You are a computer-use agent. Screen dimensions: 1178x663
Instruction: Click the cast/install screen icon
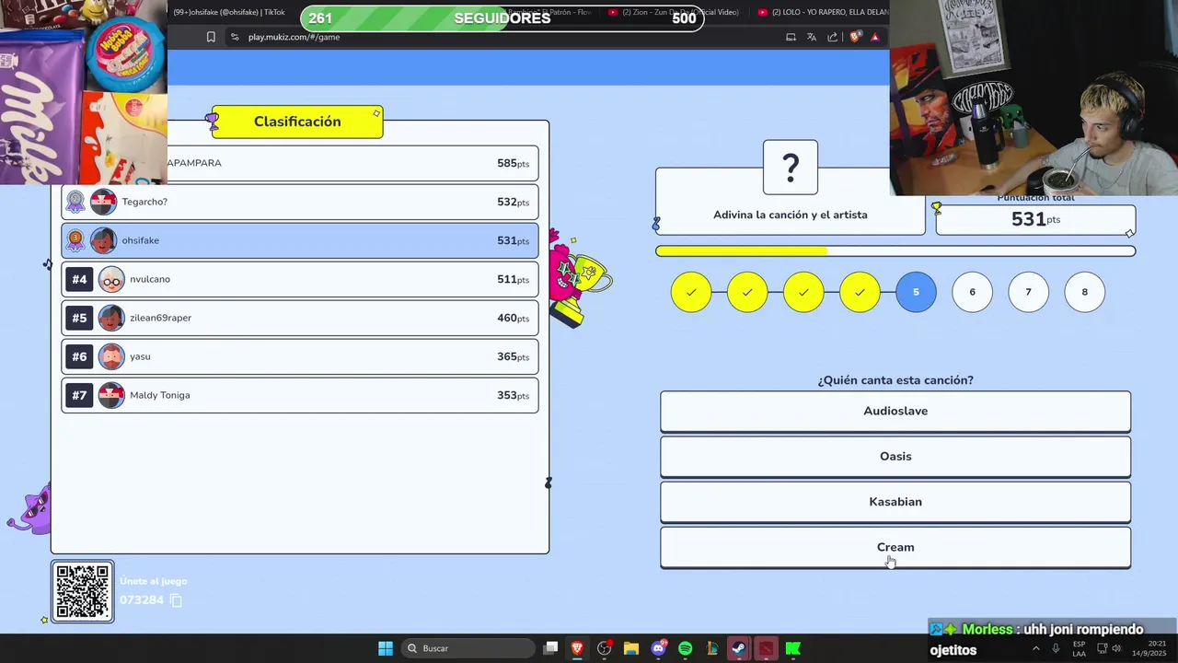[x=791, y=37]
